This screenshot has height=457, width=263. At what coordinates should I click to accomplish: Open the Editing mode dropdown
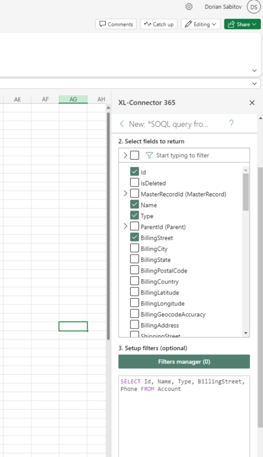click(x=201, y=24)
